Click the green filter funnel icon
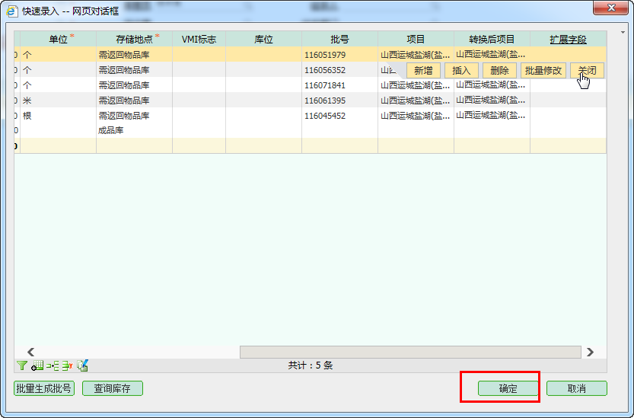Viewport: 634px width, 418px height. pos(21,365)
